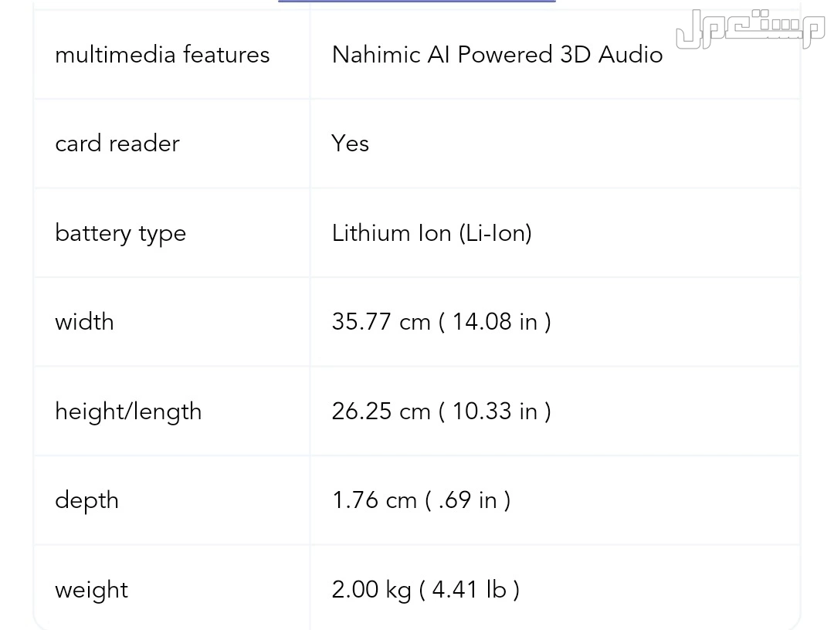This screenshot has width=834, height=630.
Task: Select the 'width' row label
Action: [x=84, y=322]
